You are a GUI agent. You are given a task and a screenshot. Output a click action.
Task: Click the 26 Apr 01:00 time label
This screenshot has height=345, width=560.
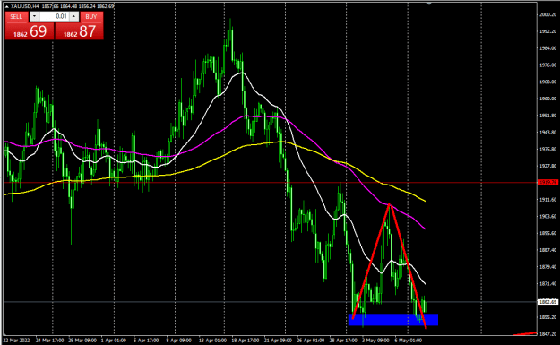[x=310, y=341]
